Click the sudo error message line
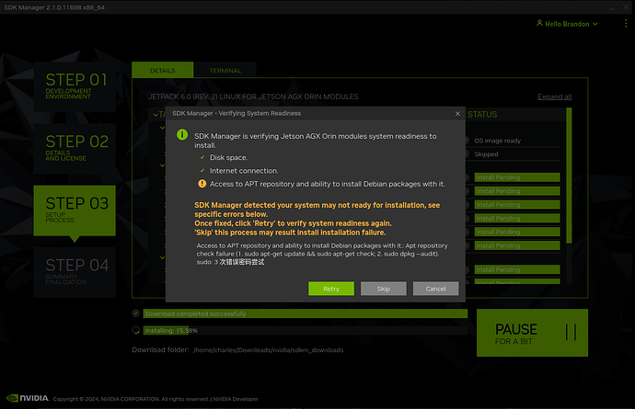Viewport: 635px width, 409px height. (x=230, y=262)
